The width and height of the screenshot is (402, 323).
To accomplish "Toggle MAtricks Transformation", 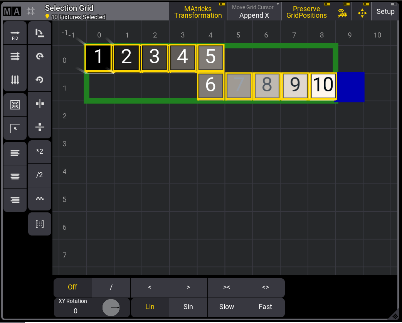I will pos(198,12).
